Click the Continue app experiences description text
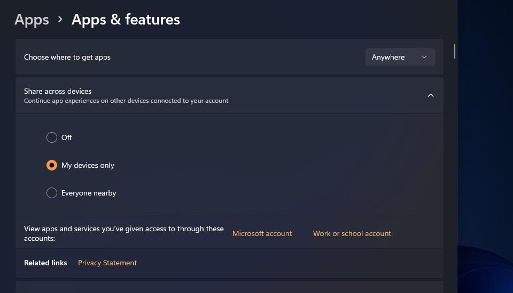The height and width of the screenshot is (293, 513). click(x=126, y=101)
